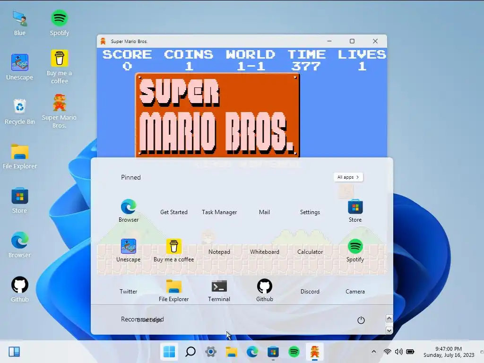The height and width of the screenshot is (363, 484).
Task: Open Store desktop shortcut
Action: point(20,201)
